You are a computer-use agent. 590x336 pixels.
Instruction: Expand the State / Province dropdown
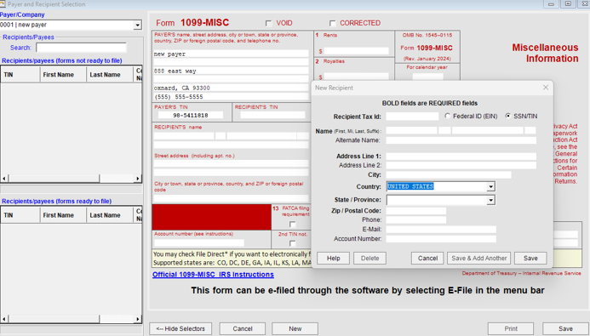490,200
